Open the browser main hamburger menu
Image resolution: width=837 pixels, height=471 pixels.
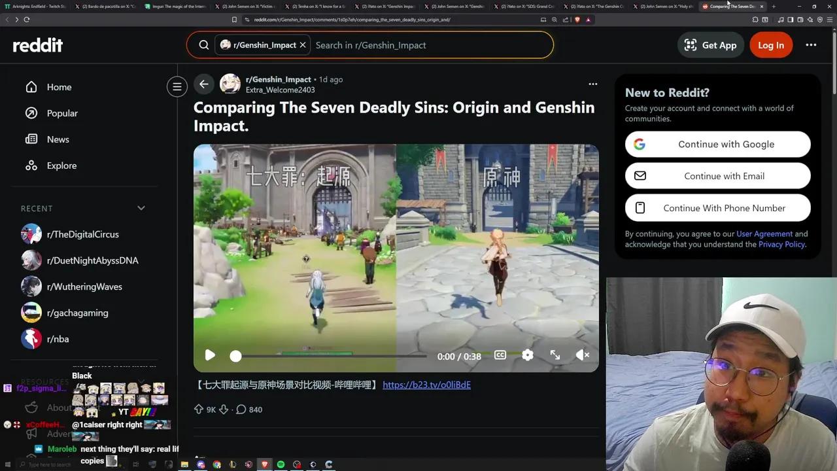pos(830,20)
